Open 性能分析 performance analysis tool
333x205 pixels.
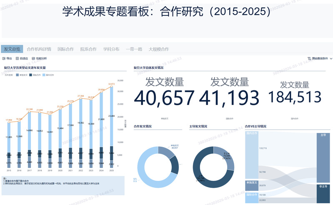[33, 59]
